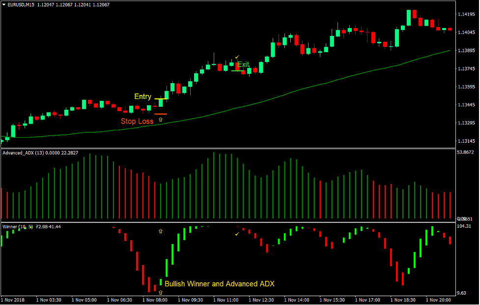Click the green Exit text label
Screen dimensions: 480x305
pyautogui.click(x=243, y=64)
